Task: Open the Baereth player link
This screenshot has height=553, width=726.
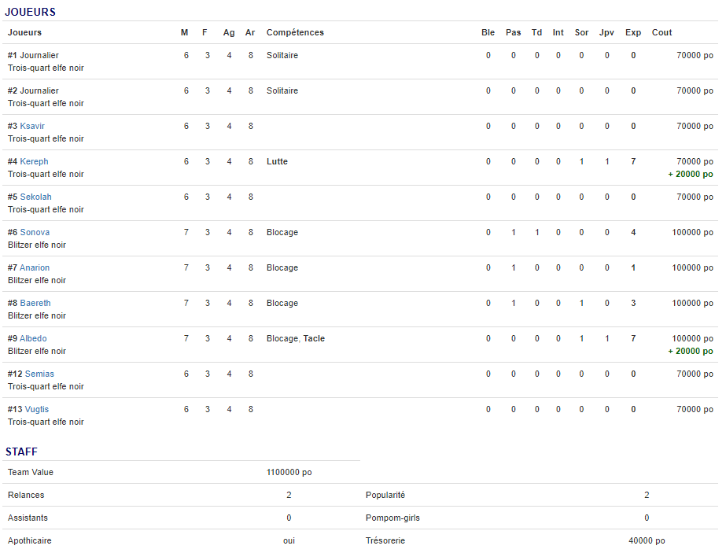Action: click(x=35, y=303)
